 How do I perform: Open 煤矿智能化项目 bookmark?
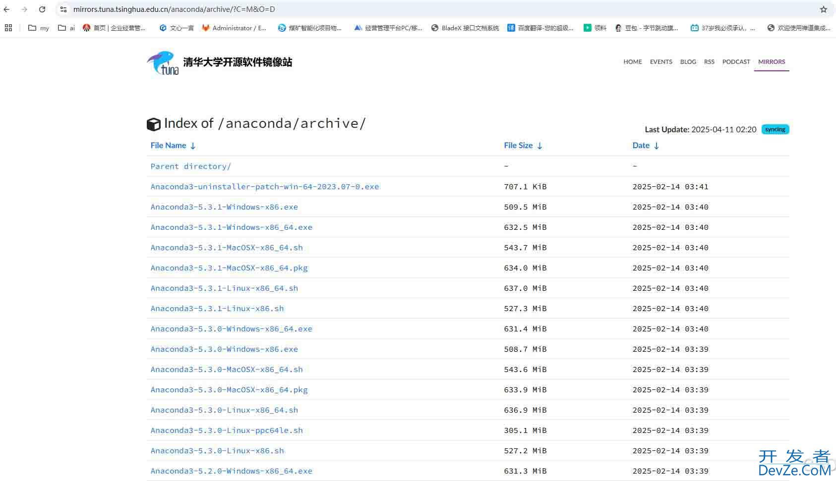point(310,28)
